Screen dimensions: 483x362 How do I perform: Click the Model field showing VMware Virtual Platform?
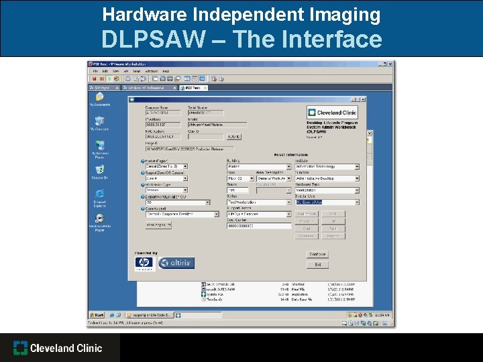click(217, 125)
